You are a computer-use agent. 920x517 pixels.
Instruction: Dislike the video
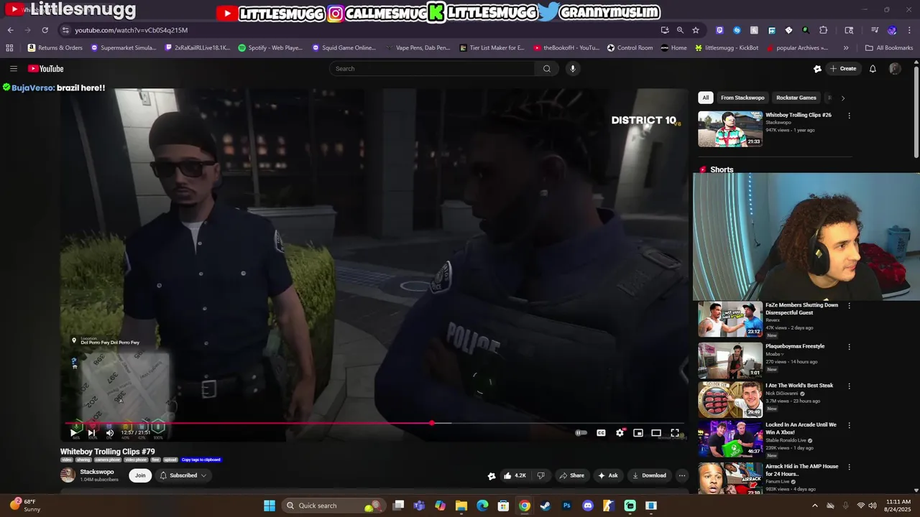(x=540, y=475)
